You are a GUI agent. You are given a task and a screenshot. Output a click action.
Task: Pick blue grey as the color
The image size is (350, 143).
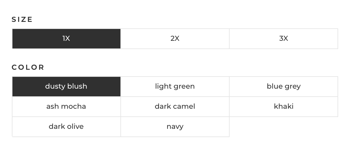(x=284, y=87)
